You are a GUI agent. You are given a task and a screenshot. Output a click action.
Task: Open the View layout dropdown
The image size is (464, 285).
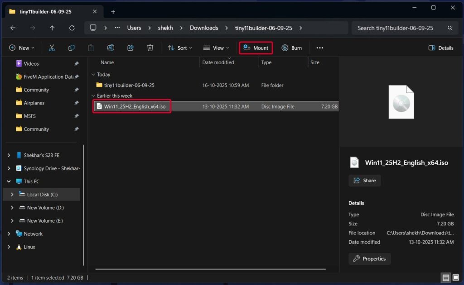tap(216, 47)
